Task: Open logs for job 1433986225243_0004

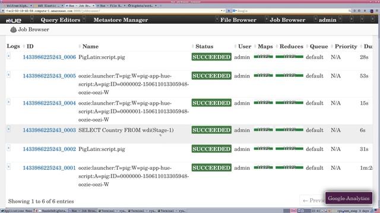Action: [8, 102]
